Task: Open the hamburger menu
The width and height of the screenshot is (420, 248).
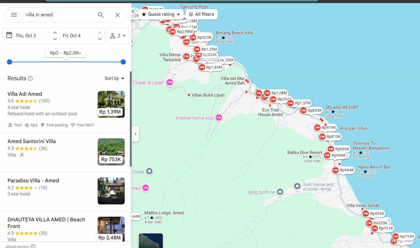Action: [x=14, y=15]
